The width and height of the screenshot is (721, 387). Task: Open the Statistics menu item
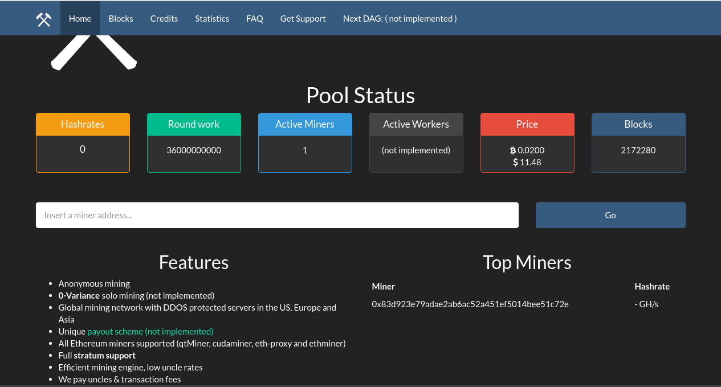click(x=212, y=18)
